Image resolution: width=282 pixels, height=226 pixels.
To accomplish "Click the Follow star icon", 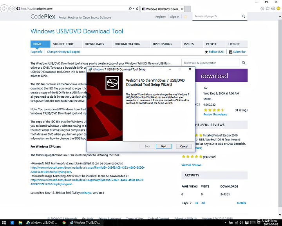I will (206, 52).
